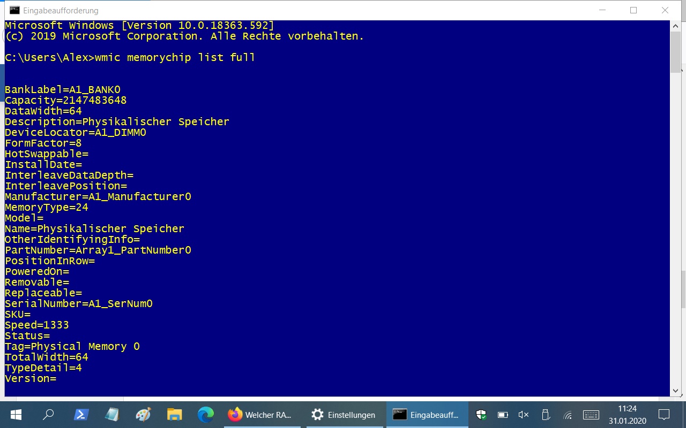Image resolution: width=686 pixels, height=428 pixels.
Task: Open Command Prompt title bar system icon
Action: point(15,10)
